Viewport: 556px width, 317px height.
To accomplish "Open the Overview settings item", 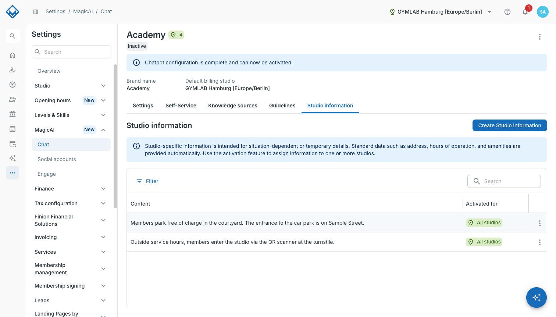I will click(x=71, y=71).
